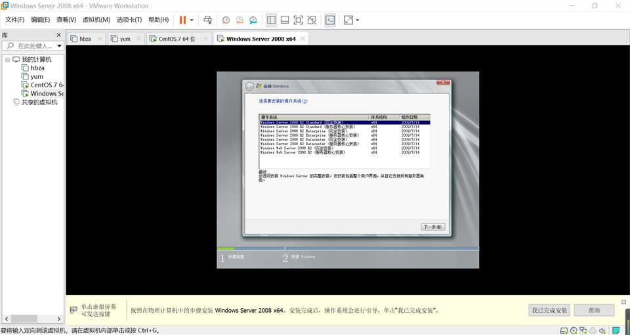Click the 体系结构 column header
Viewport: 630px width, 335px height.
tap(384, 117)
